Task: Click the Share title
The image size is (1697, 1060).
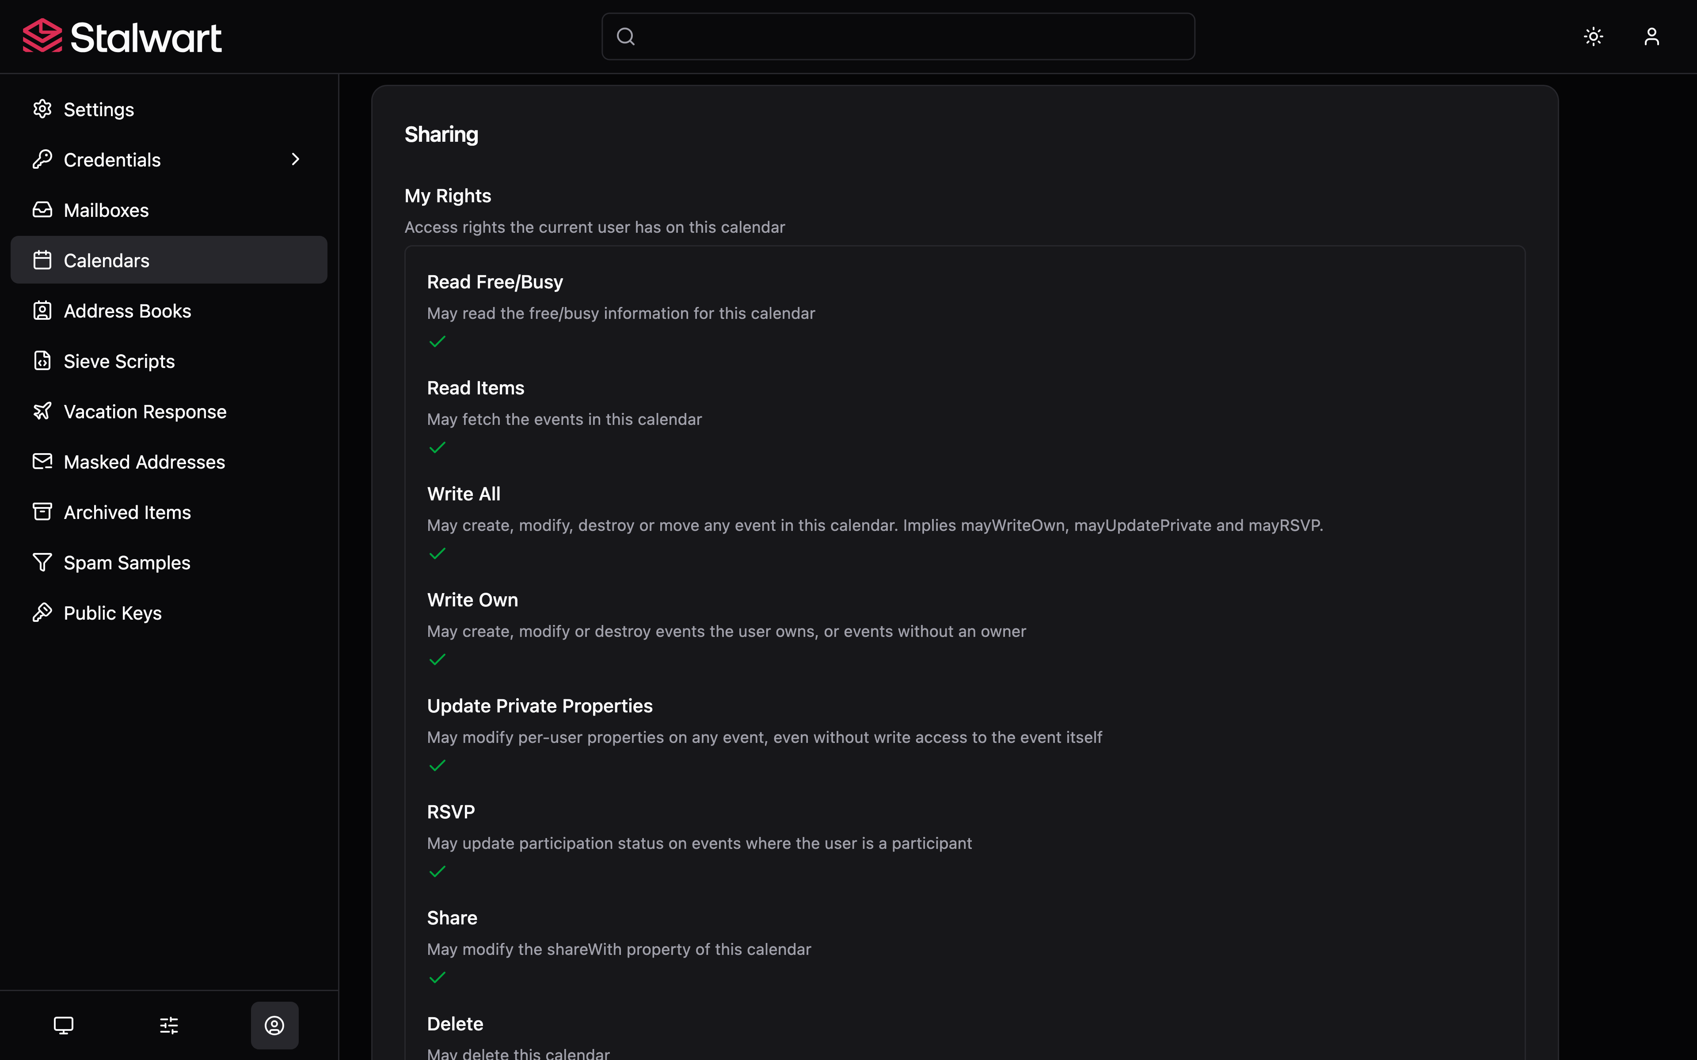Action: coord(452,918)
